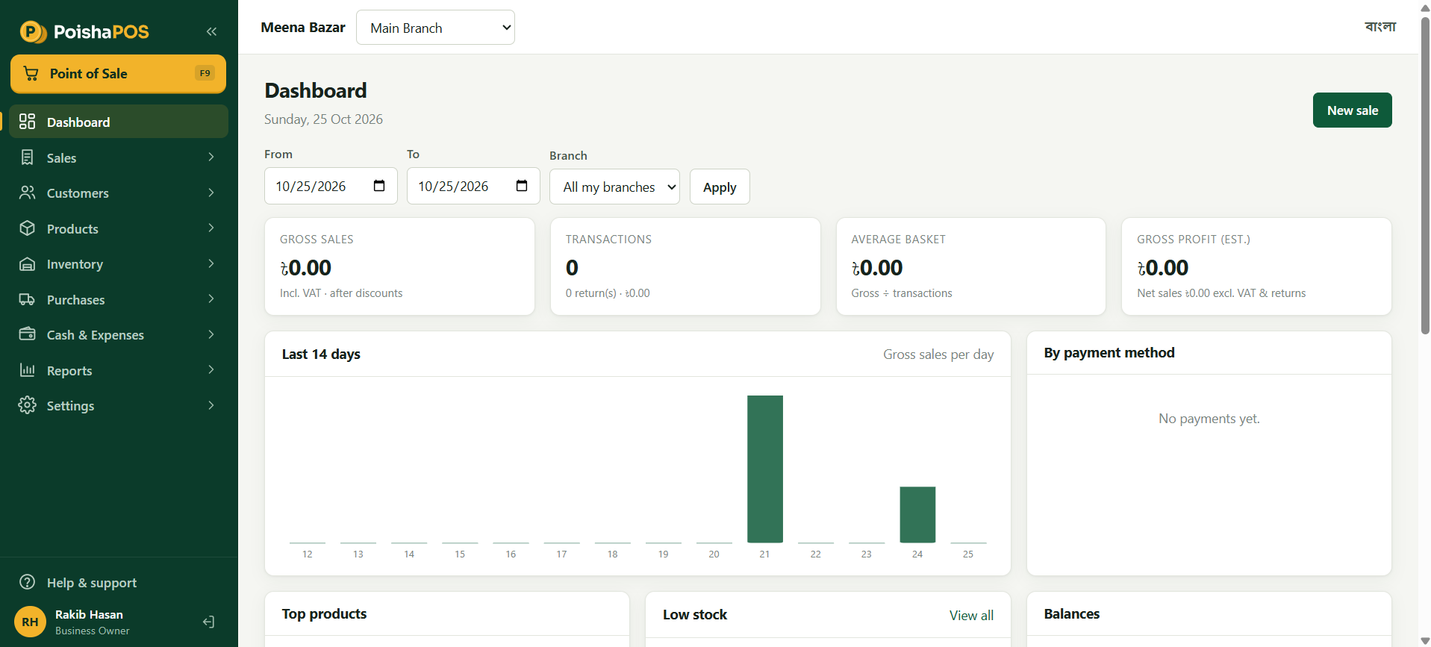Open the Cash & Expenses menu item
The width and height of the screenshot is (1431, 647).
pos(119,334)
